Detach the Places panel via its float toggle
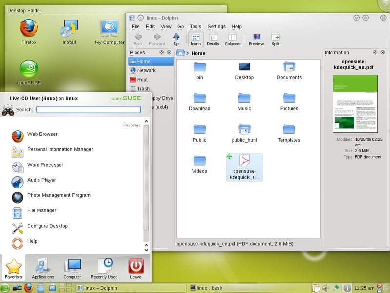The height and width of the screenshot is (293, 390). 161,52
